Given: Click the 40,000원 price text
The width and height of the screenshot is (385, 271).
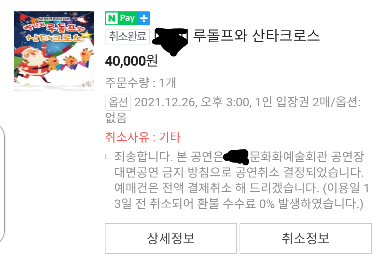Looking at the screenshot, I should (131, 61).
